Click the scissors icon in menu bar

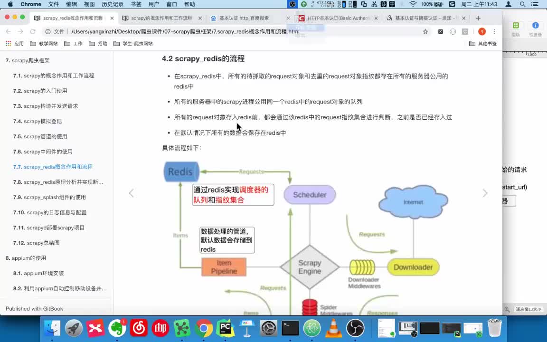pos(374,4)
